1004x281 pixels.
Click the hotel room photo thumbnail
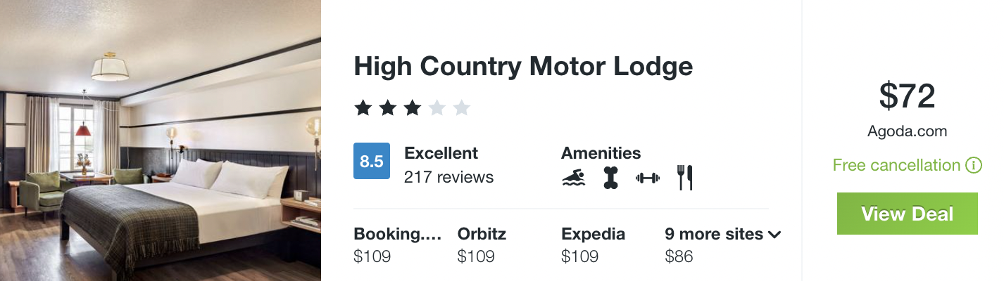[161, 140]
